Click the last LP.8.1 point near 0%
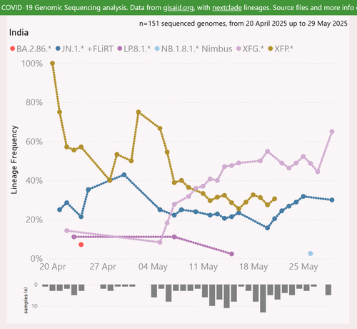This screenshot has height=329, width=357. (232, 254)
